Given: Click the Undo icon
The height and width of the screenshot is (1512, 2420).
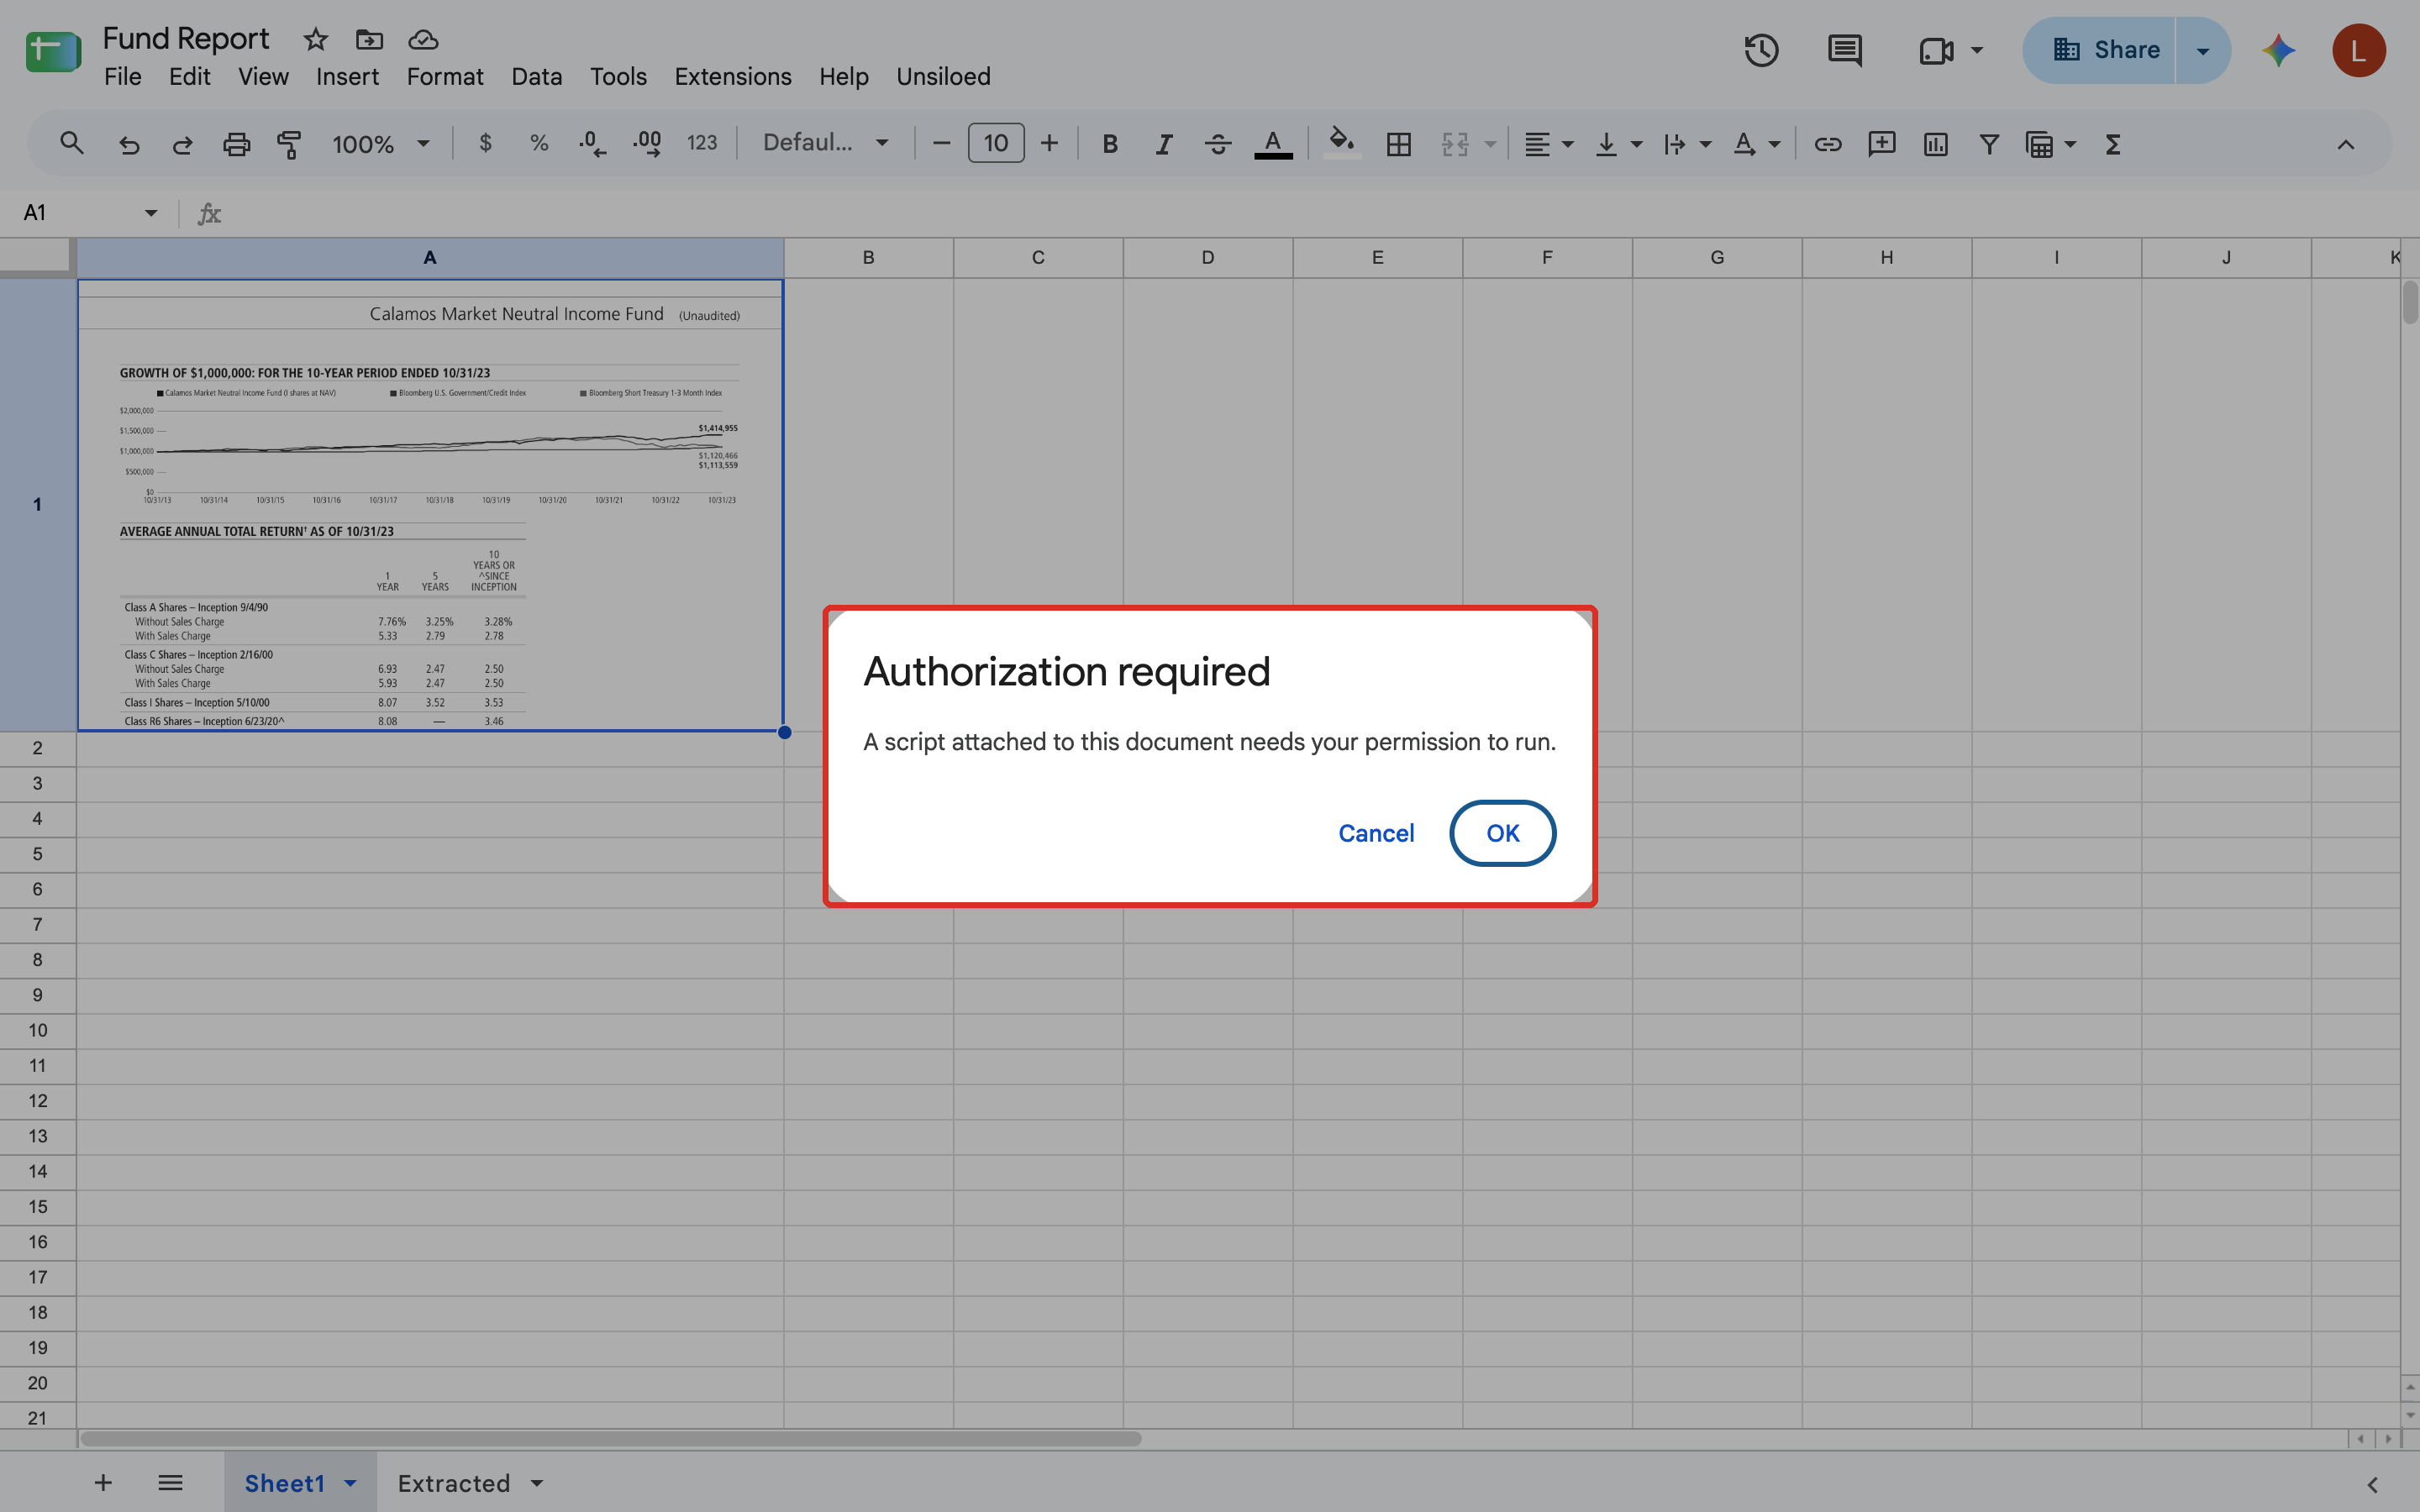Looking at the screenshot, I should coord(129,144).
